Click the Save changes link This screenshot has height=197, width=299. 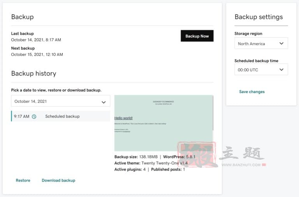(252, 92)
